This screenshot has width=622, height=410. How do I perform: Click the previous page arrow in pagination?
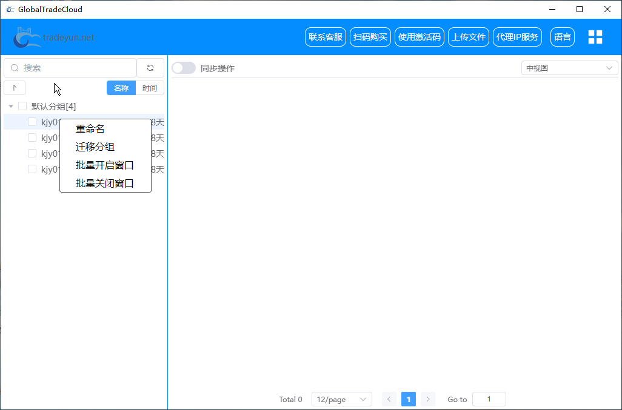tap(389, 399)
